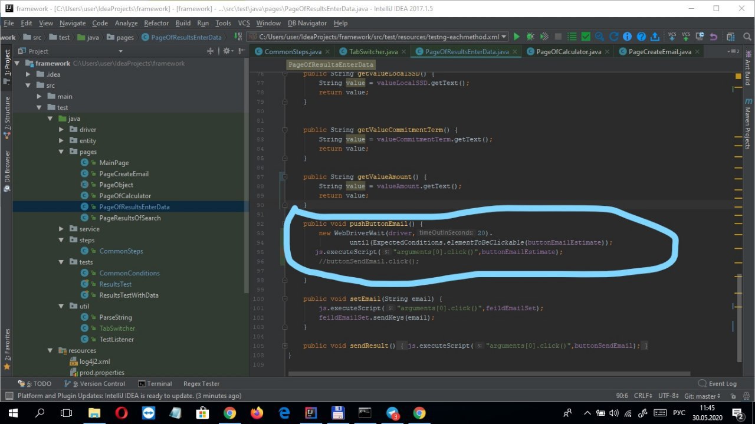
Task: Revert changes with the purple undo arrow
Action: coord(713,37)
